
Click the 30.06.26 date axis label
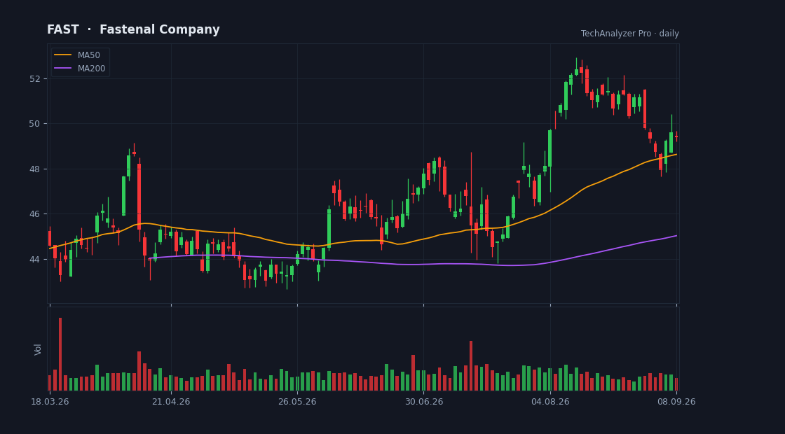click(x=424, y=402)
